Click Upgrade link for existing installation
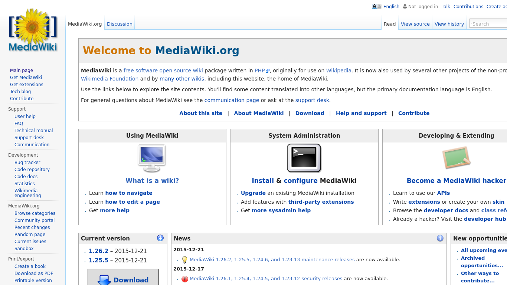The image size is (507, 285). point(253,193)
